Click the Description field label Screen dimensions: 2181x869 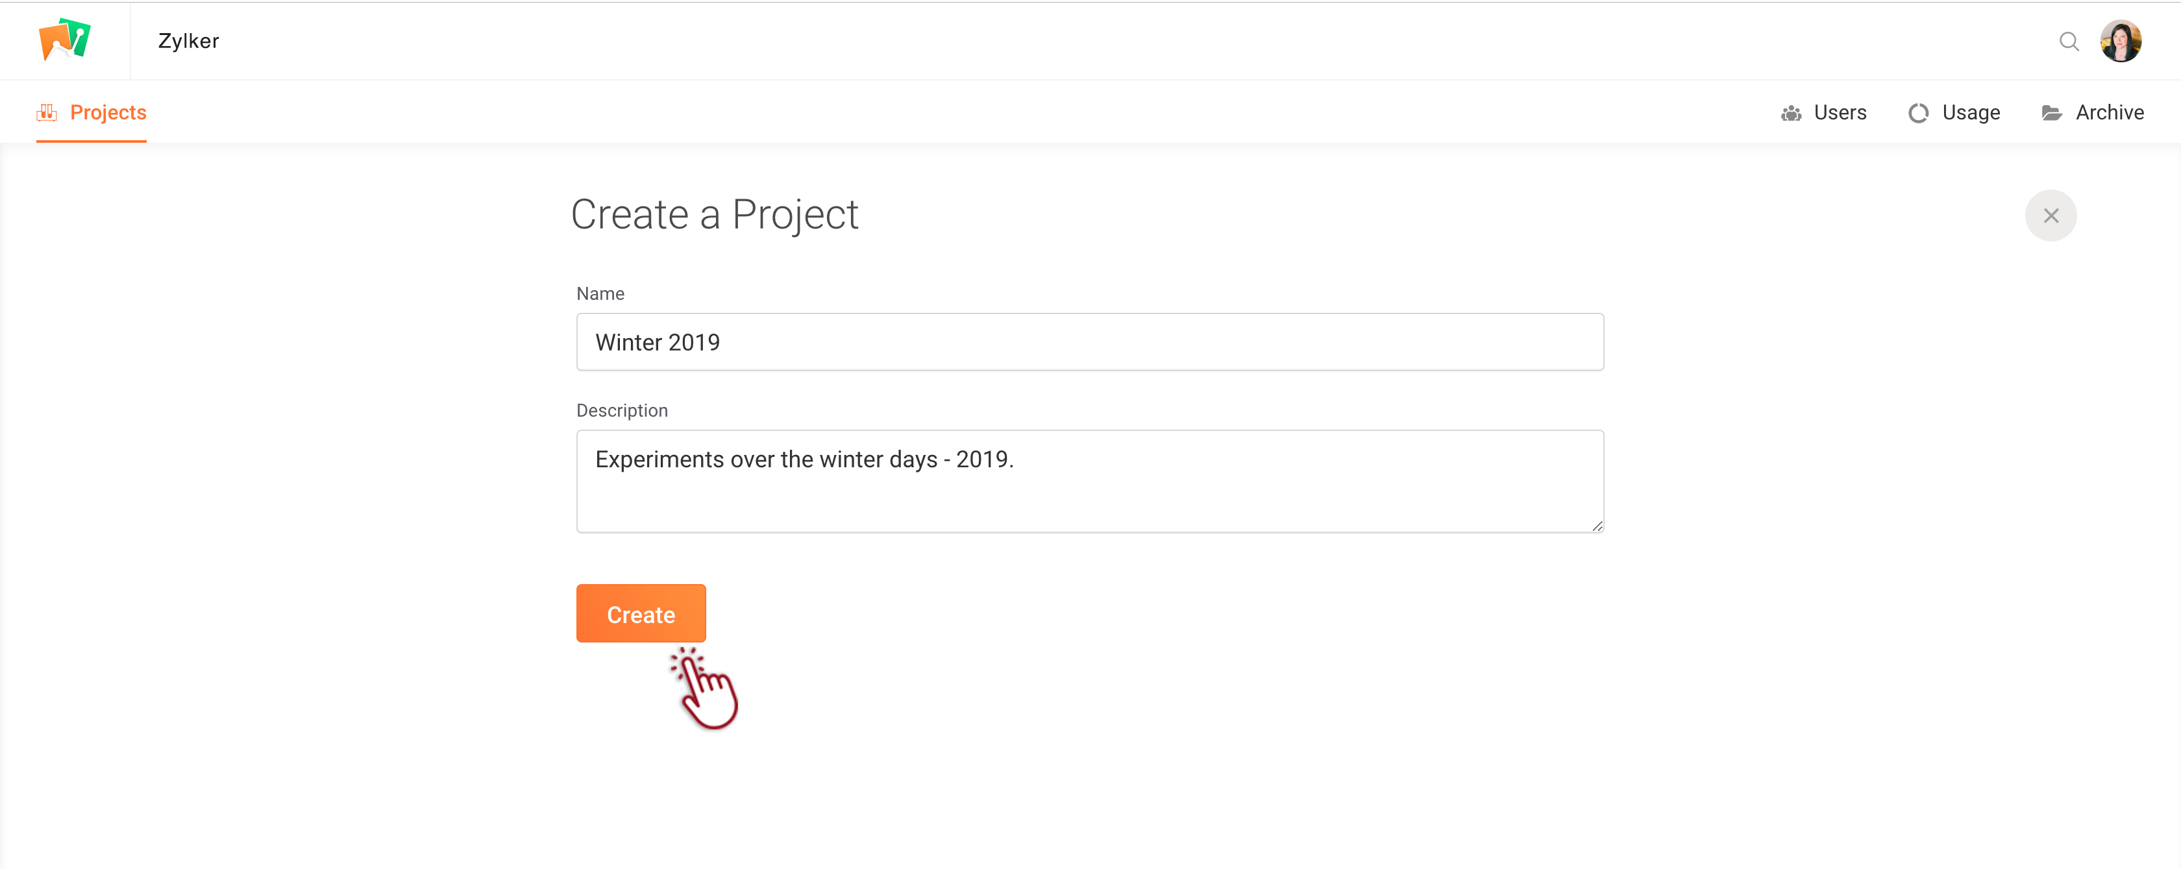[621, 410]
